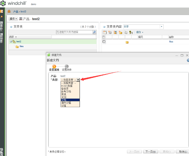Viewport: 189px width, 156px height.
Task: Open the 操作 dropdown next to product title
Action: pos(13,19)
